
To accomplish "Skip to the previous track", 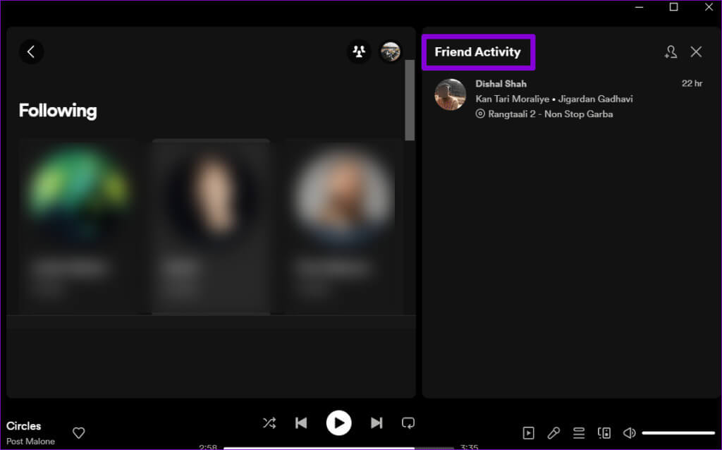I will pyautogui.click(x=301, y=422).
